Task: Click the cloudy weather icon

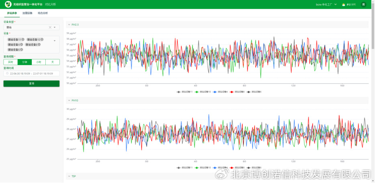Action: coord(343,4)
